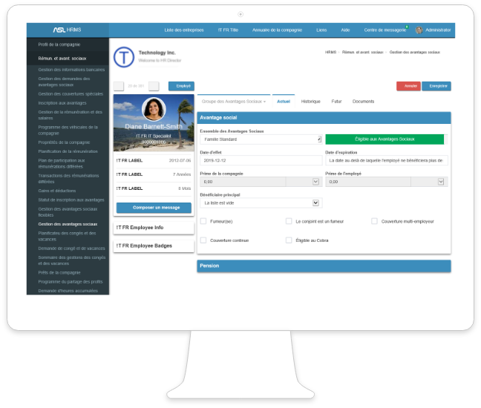This screenshot has width=481, height=408.
Task: Open Gestion des informations bancaires
Action: coord(71,70)
